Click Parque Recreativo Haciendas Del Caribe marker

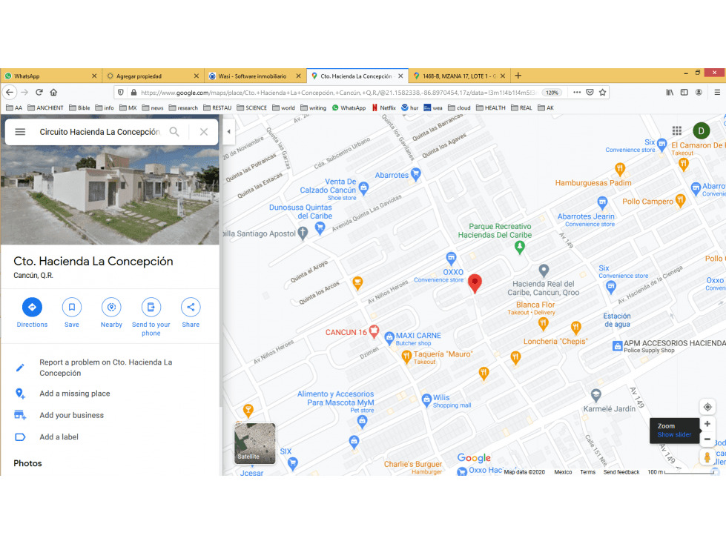[520, 248]
